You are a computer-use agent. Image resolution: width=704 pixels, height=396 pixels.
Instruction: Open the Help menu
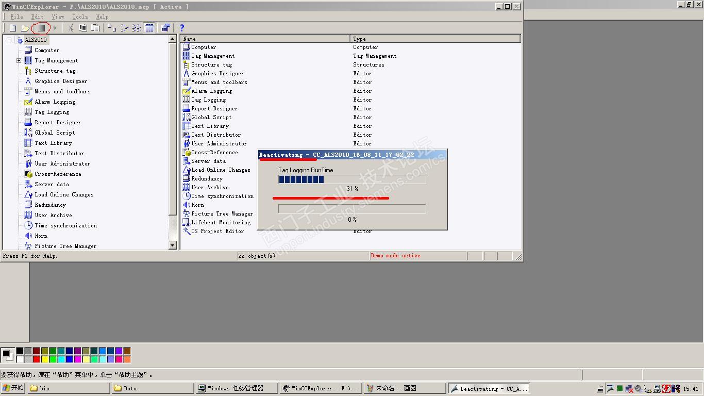coord(102,16)
